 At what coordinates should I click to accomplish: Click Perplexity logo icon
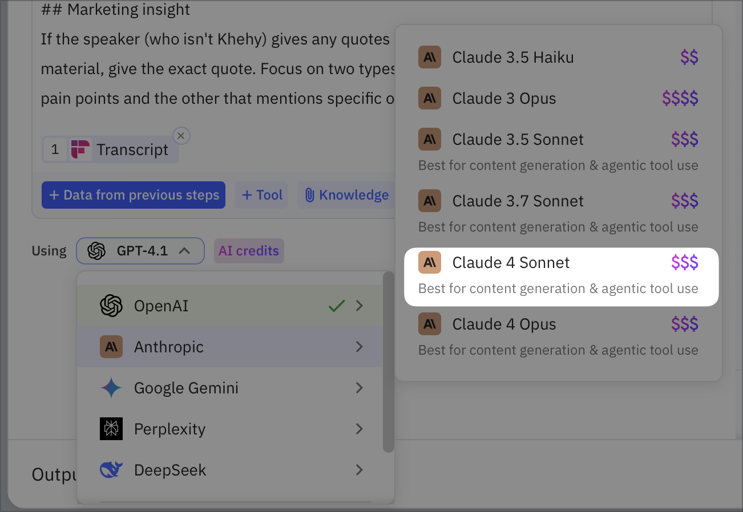pyautogui.click(x=111, y=429)
